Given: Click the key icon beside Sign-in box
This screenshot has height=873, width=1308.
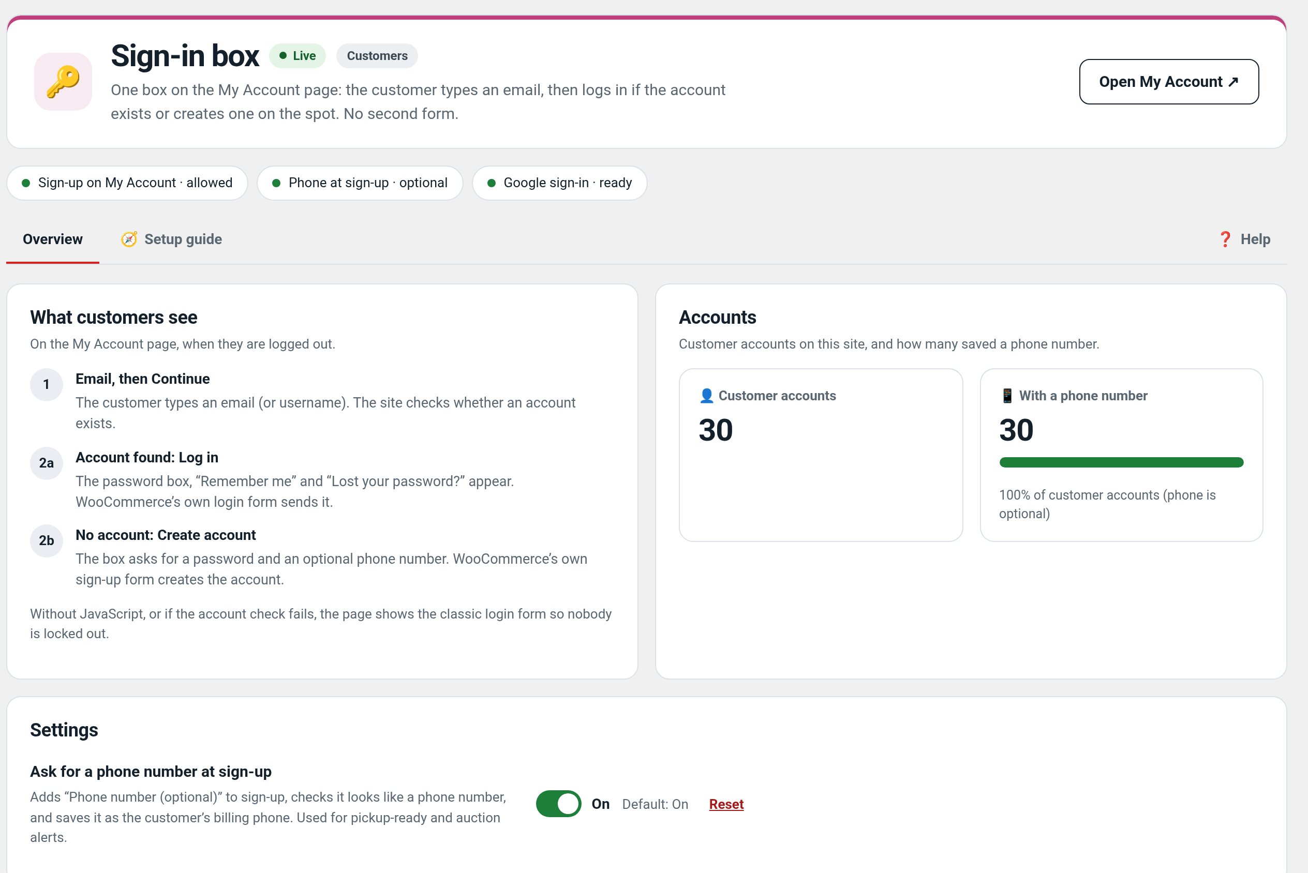Looking at the screenshot, I should [x=63, y=81].
